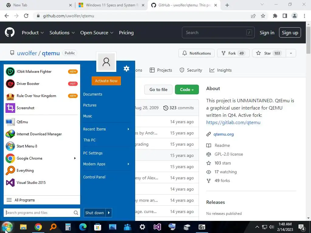Launch the Screenshot tool entry
Viewport: 311px width, 233px height.
pyautogui.click(x=42, y=108)
